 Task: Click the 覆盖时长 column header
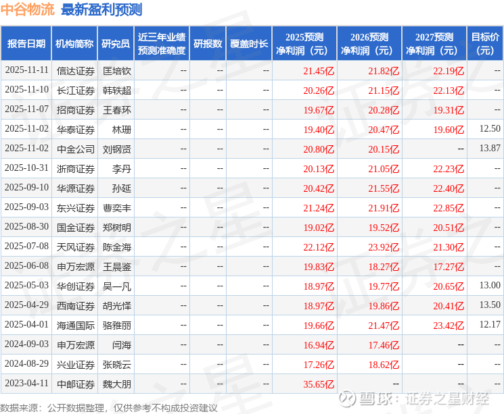[x=249, y=44]
